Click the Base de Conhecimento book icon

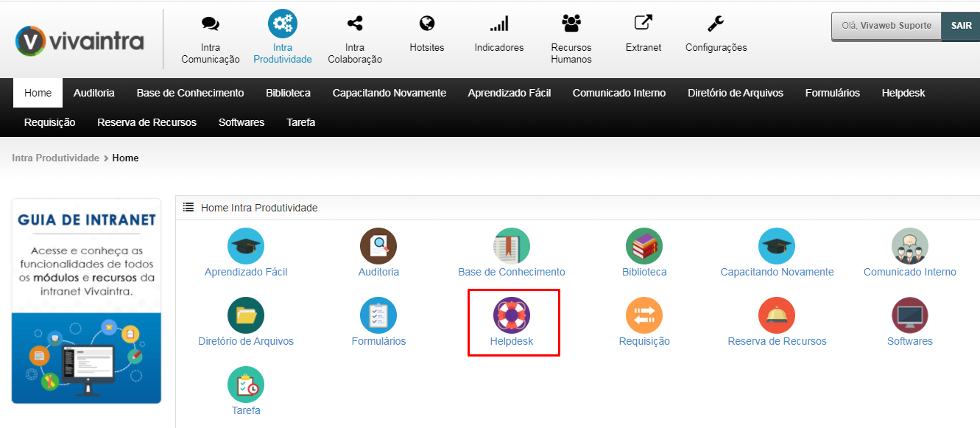512,246
